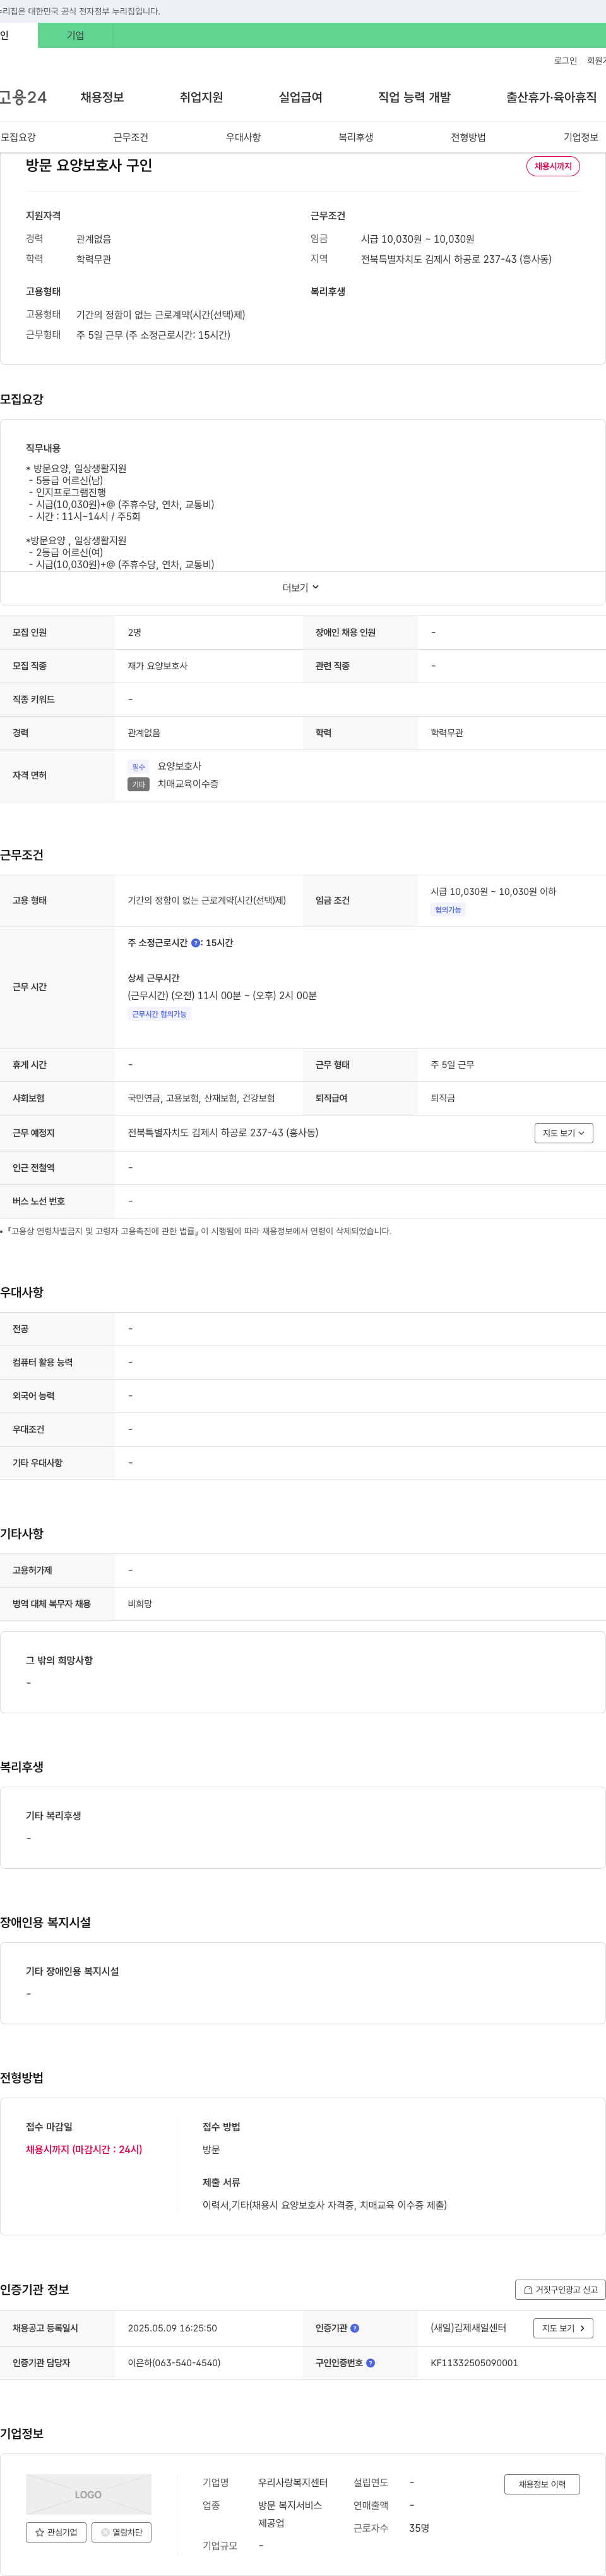Report false ad via 거짓구인광고 신고
This screenshot has width=606, height=2576.
click(560, 2289)
